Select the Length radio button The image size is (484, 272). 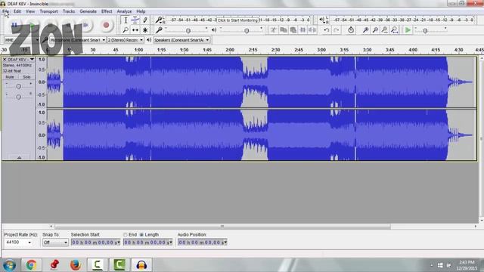[141, 235]
